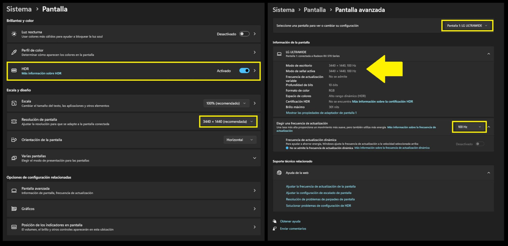Toggle the Luz nocturna switch
The height and width of the screenshot is (246, 508).
244,34
